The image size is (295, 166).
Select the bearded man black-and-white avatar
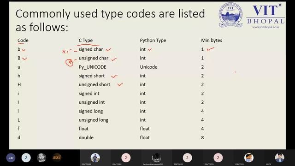41,158
